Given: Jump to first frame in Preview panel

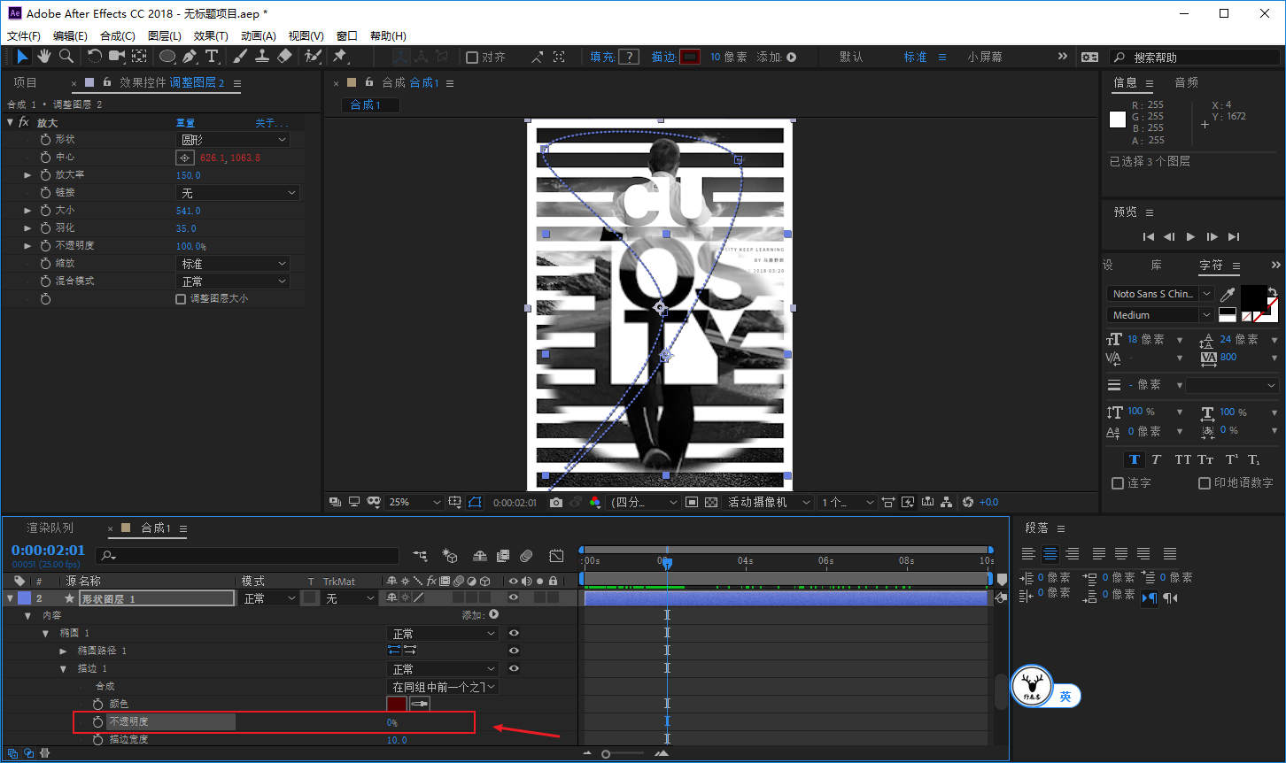Looking at the screenshot, I should (x=1149, y=236).
